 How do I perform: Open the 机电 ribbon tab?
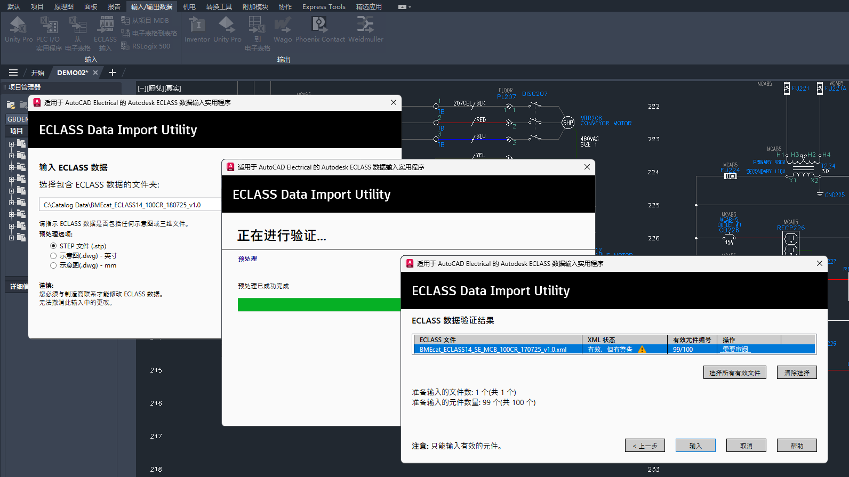(189, 7)
